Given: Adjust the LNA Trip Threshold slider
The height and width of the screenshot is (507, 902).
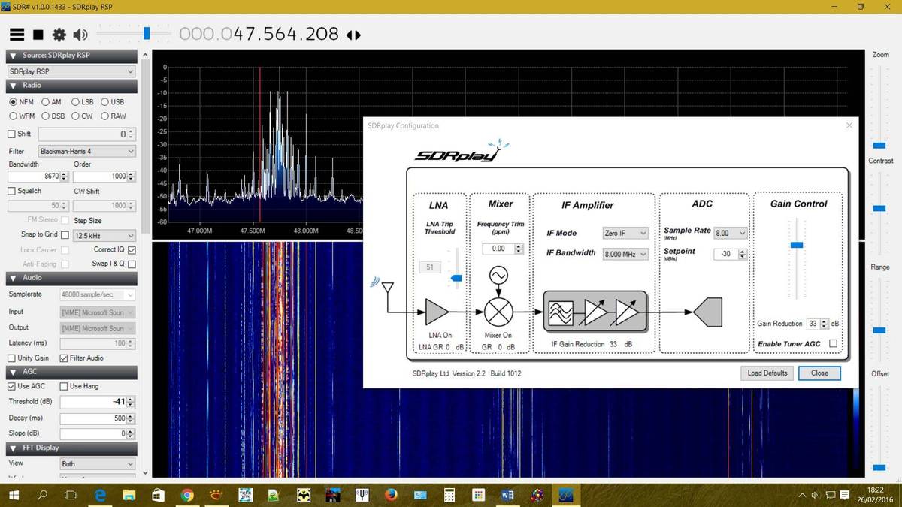Looking at the screenshot, I should pos(456,276).
